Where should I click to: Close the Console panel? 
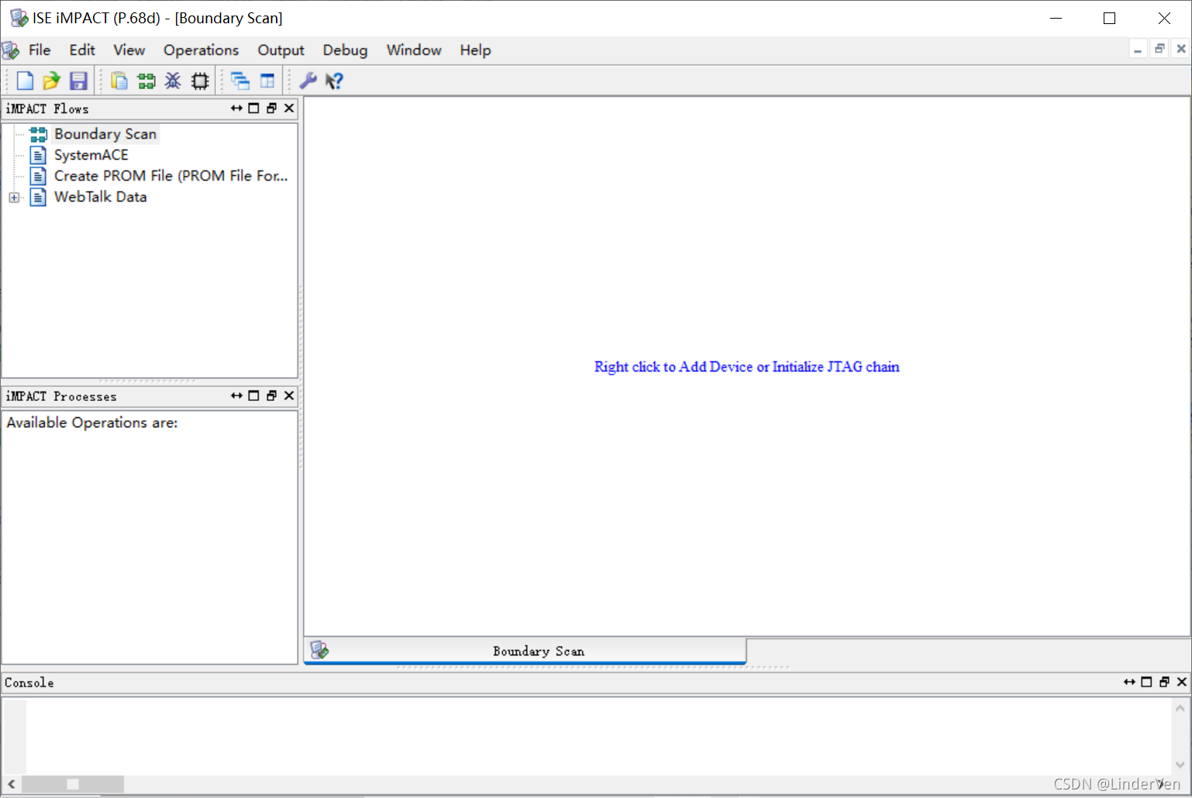[x=1182, y=682]
